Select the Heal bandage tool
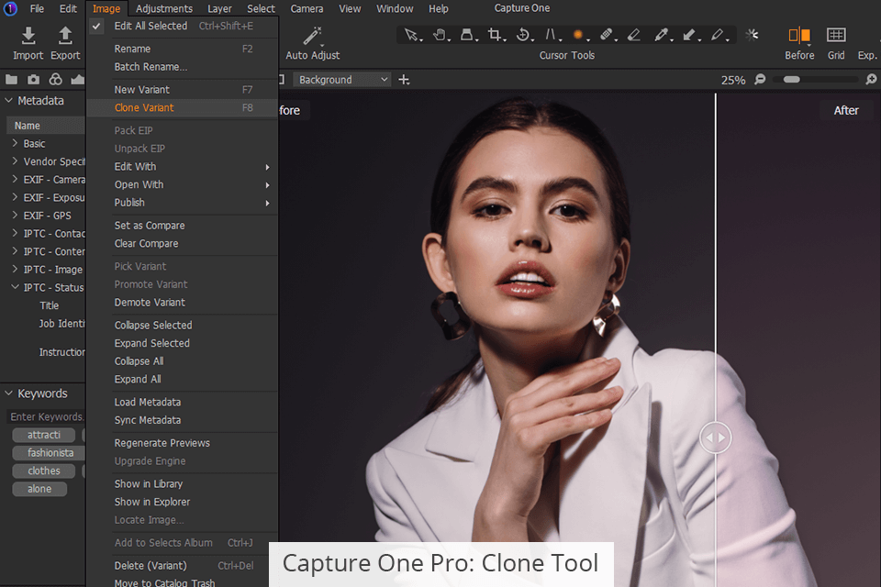This screenshot has height=587, width=881. [x=607, y=36]
